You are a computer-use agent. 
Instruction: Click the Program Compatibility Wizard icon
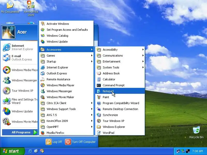pyautogui.click(x=99, y=103)
